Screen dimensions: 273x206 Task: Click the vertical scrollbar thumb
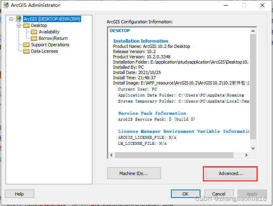(x=253, y=87)
